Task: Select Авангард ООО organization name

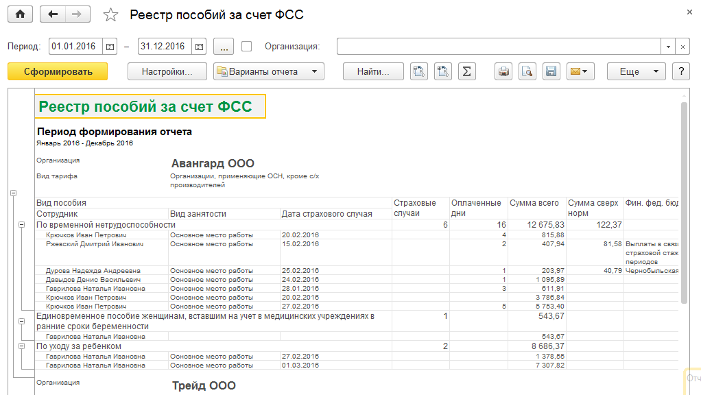Action: 213,163
